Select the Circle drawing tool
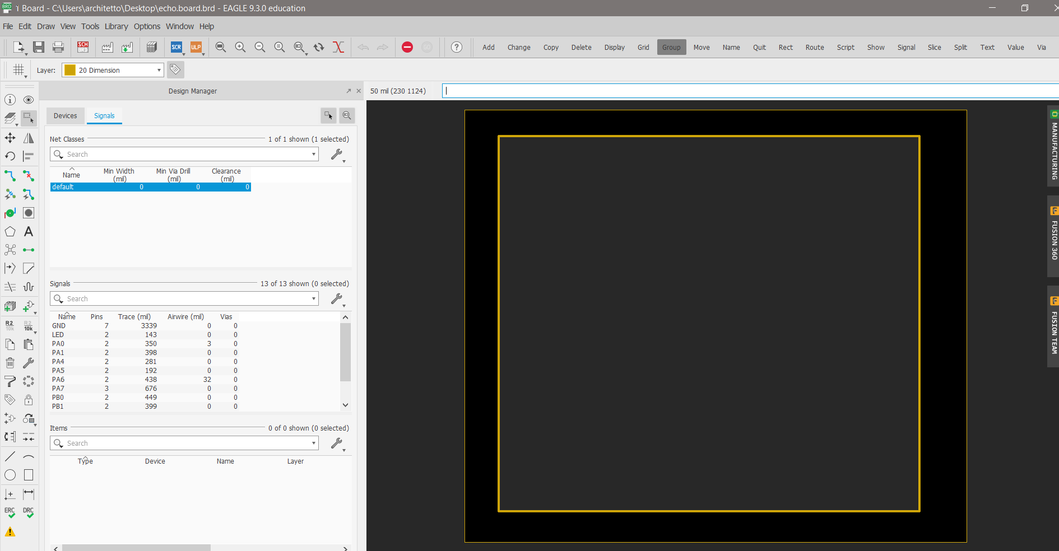This screenshot has width=1059, height=551. click(10, 475)
